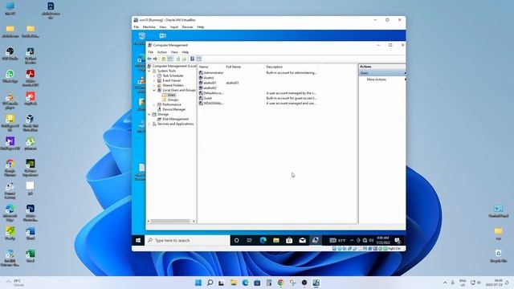Click the Back arrow in Computer Management toolbar
The width and height of the screenshot is (514, 289).
point(149,59)
